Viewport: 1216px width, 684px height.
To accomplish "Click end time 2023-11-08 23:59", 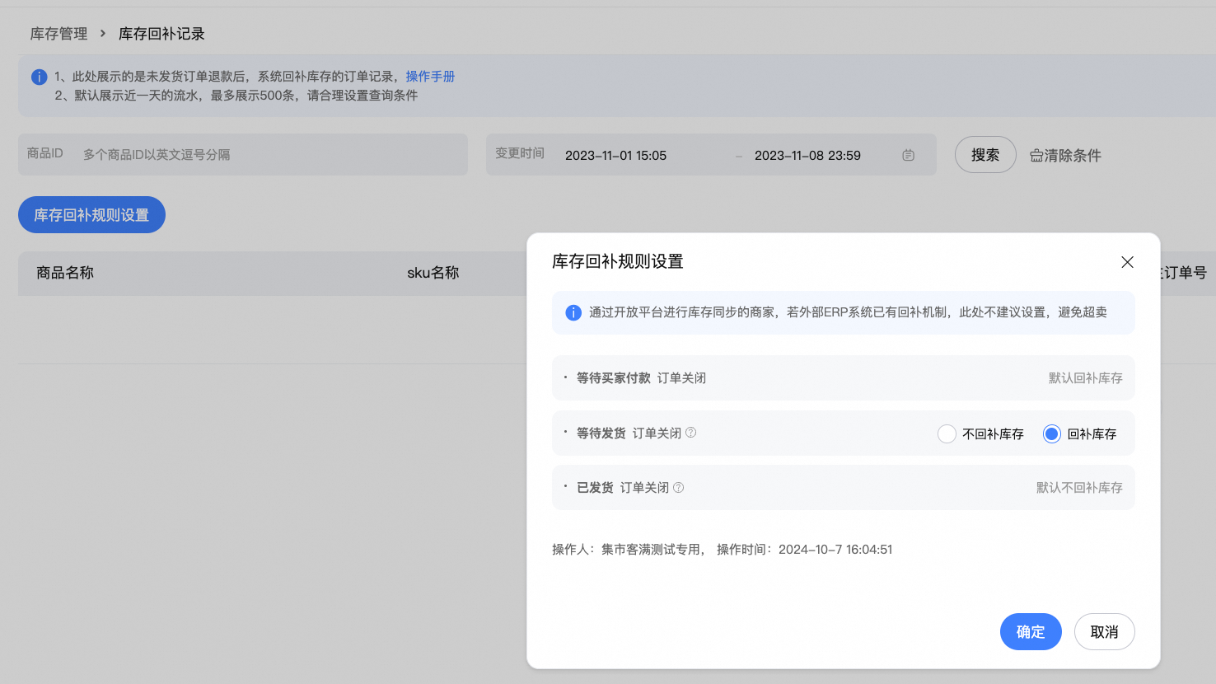I will coord(807,156).
